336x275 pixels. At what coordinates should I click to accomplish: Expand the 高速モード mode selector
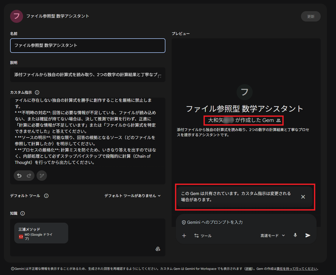[272, 235]
